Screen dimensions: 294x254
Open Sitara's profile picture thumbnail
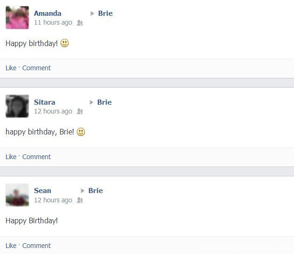click(17, 106)
